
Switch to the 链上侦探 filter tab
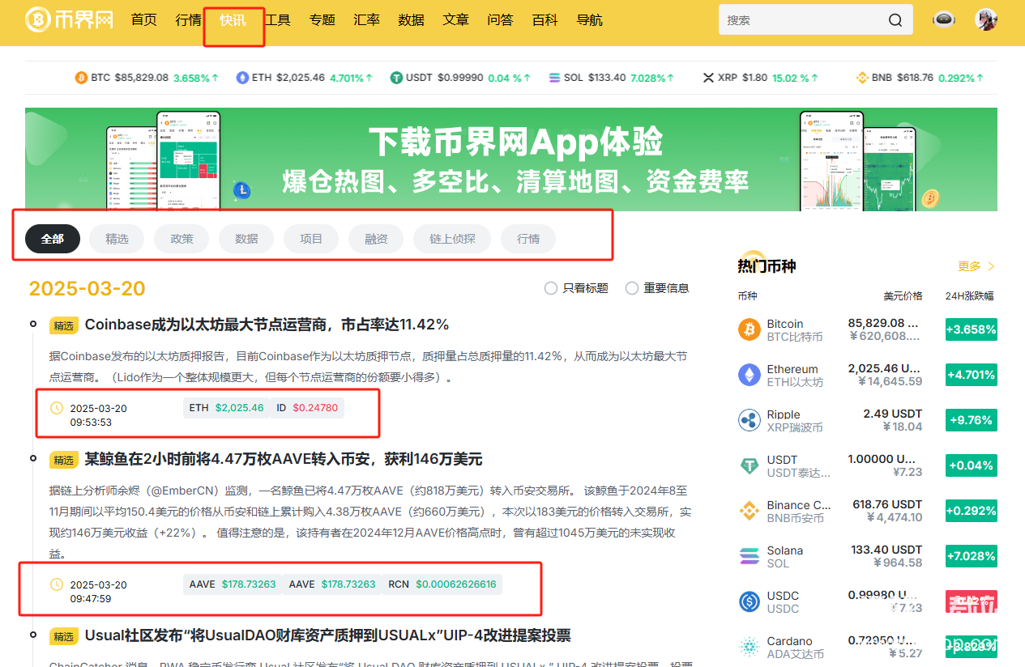[452, 239]
